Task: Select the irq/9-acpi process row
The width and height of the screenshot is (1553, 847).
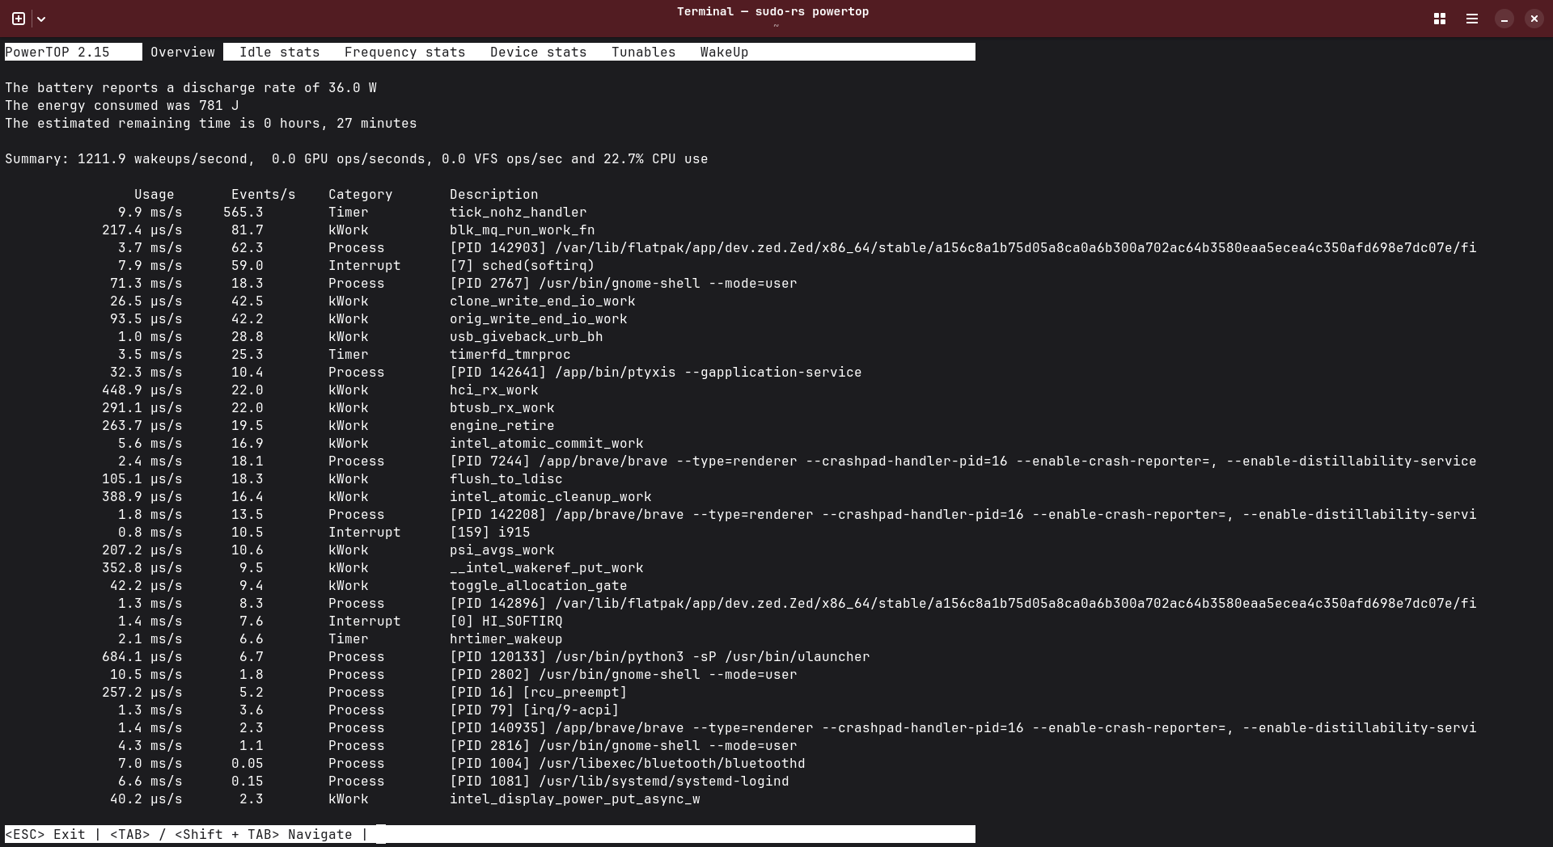Action: (369, 710)
